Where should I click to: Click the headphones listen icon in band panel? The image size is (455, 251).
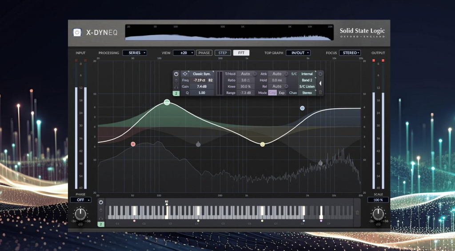click(176, 87)
